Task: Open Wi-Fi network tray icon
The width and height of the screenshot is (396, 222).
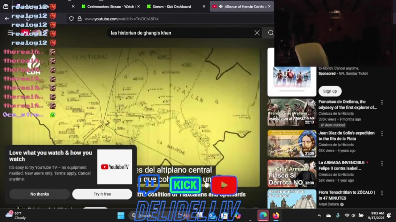Action: tap(347, 216)
